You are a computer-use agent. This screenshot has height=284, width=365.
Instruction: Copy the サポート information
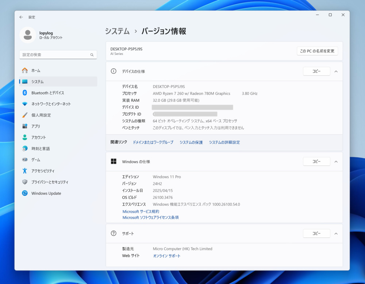(x=316, y=233)
